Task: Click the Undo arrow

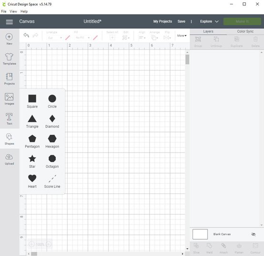Action: (26, 35)
